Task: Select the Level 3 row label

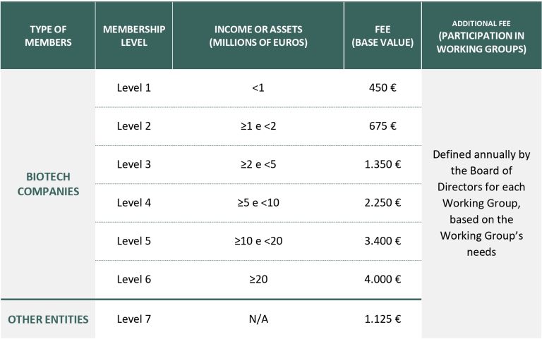Action: (x=134, y=164)
